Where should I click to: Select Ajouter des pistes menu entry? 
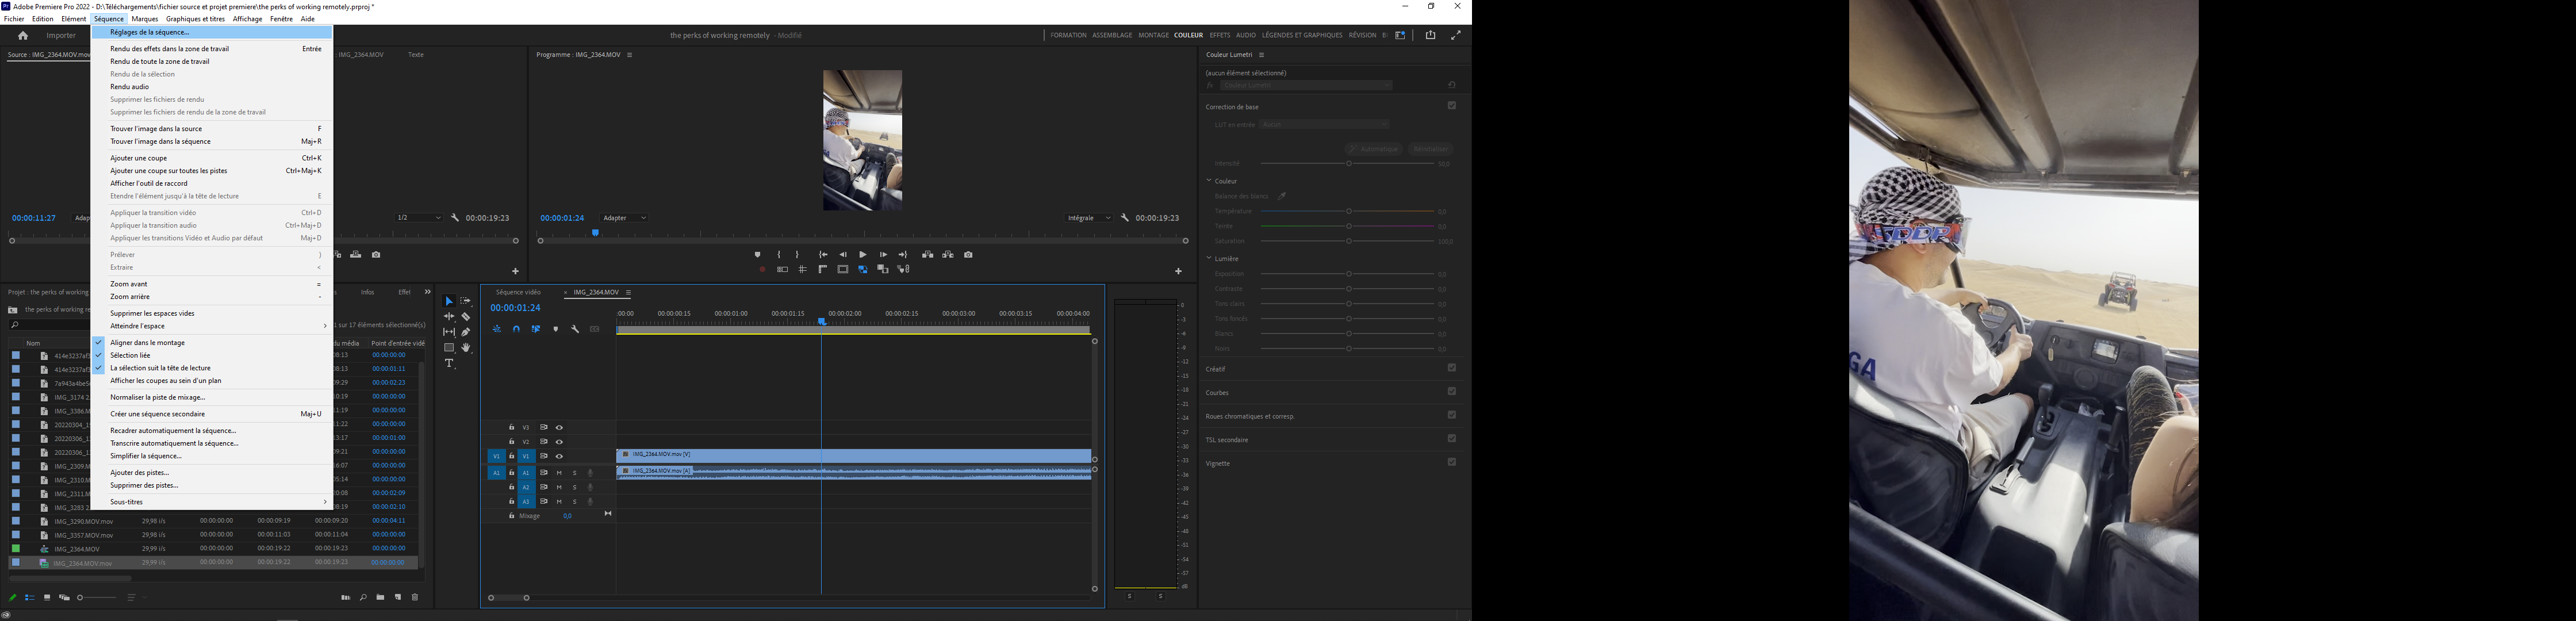[x=212, y=473]
